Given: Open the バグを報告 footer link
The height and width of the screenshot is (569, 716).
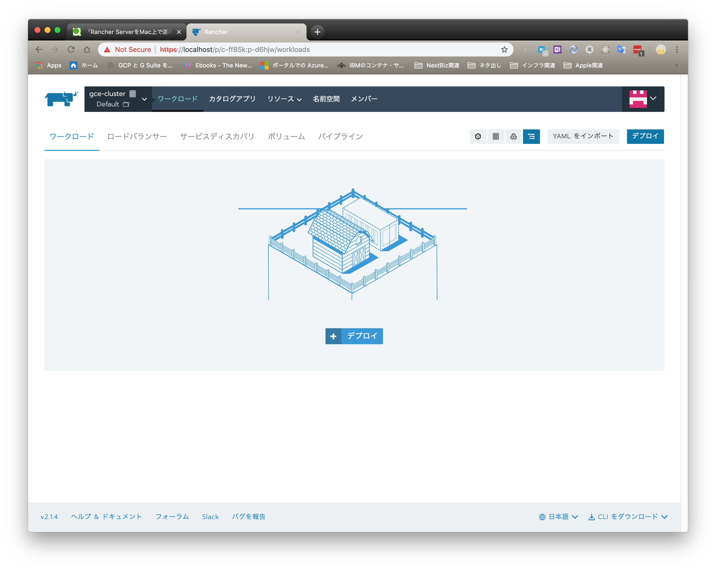Looking at the screenshot, I should pyautogui.click(x=249, y=517).
